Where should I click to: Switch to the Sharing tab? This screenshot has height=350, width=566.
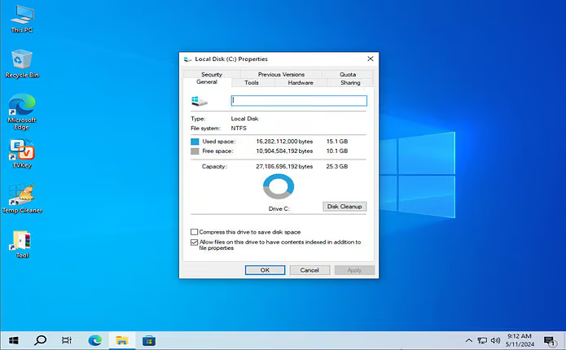click(x=350, y=83)
